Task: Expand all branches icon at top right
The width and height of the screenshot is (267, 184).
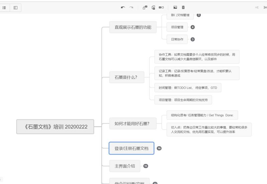Action: click(265, 7)
